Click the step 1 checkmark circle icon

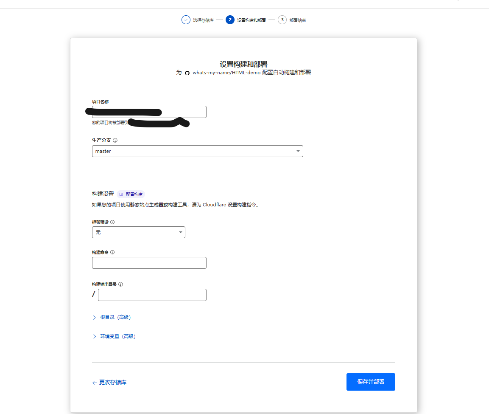[x=186, y=20]
